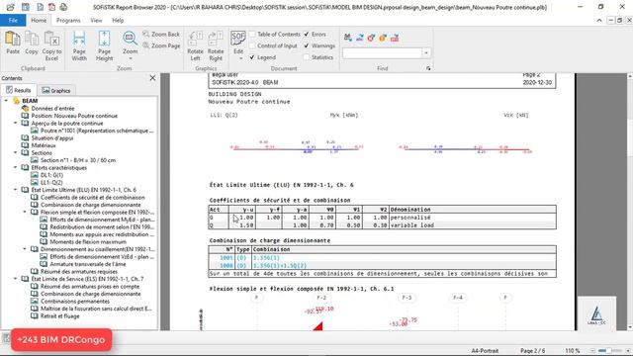
Task: Select LL1: Q(2) tree item
Action: (51, 182)
